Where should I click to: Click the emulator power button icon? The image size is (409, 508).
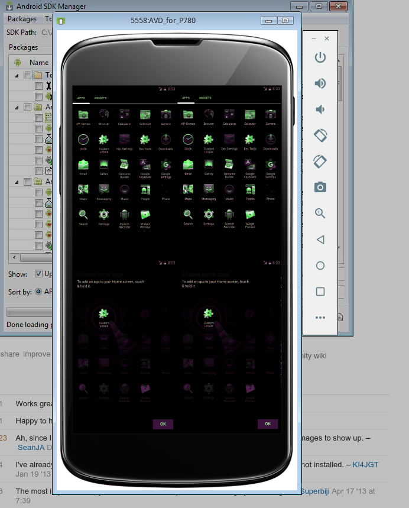pos(320,57)
